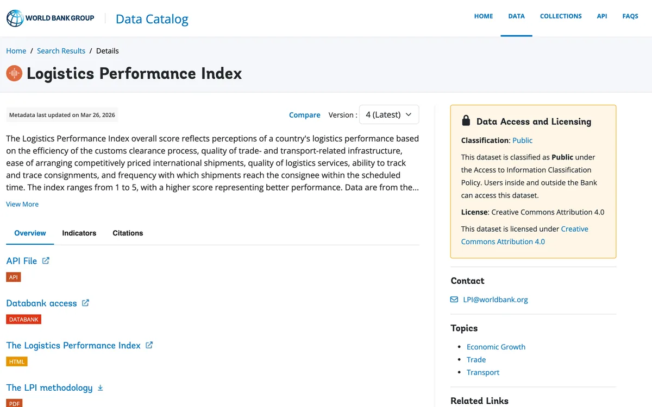Click the Compare link
The width and height of the screenshot is (652, 407).
(305, 115)
